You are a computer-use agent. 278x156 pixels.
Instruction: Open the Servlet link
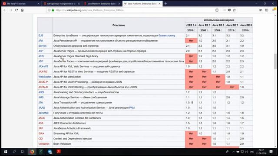[43, 45]
